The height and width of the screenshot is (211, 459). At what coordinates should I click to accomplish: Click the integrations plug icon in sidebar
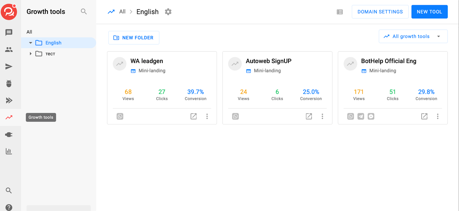coord(9,135)
